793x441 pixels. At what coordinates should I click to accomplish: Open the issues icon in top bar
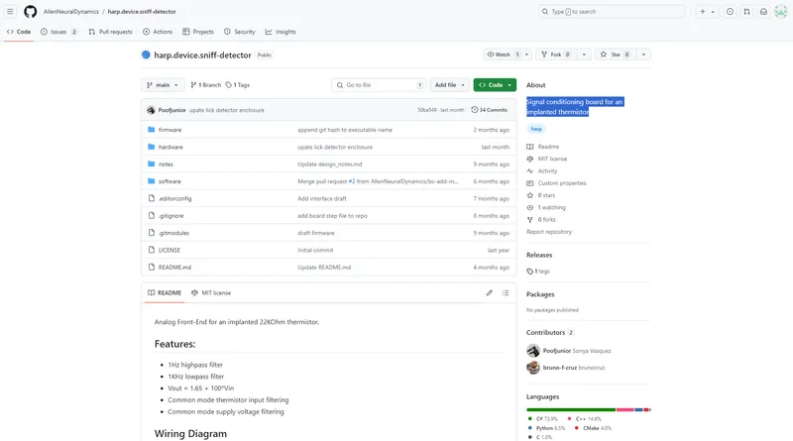coord(730,11)
